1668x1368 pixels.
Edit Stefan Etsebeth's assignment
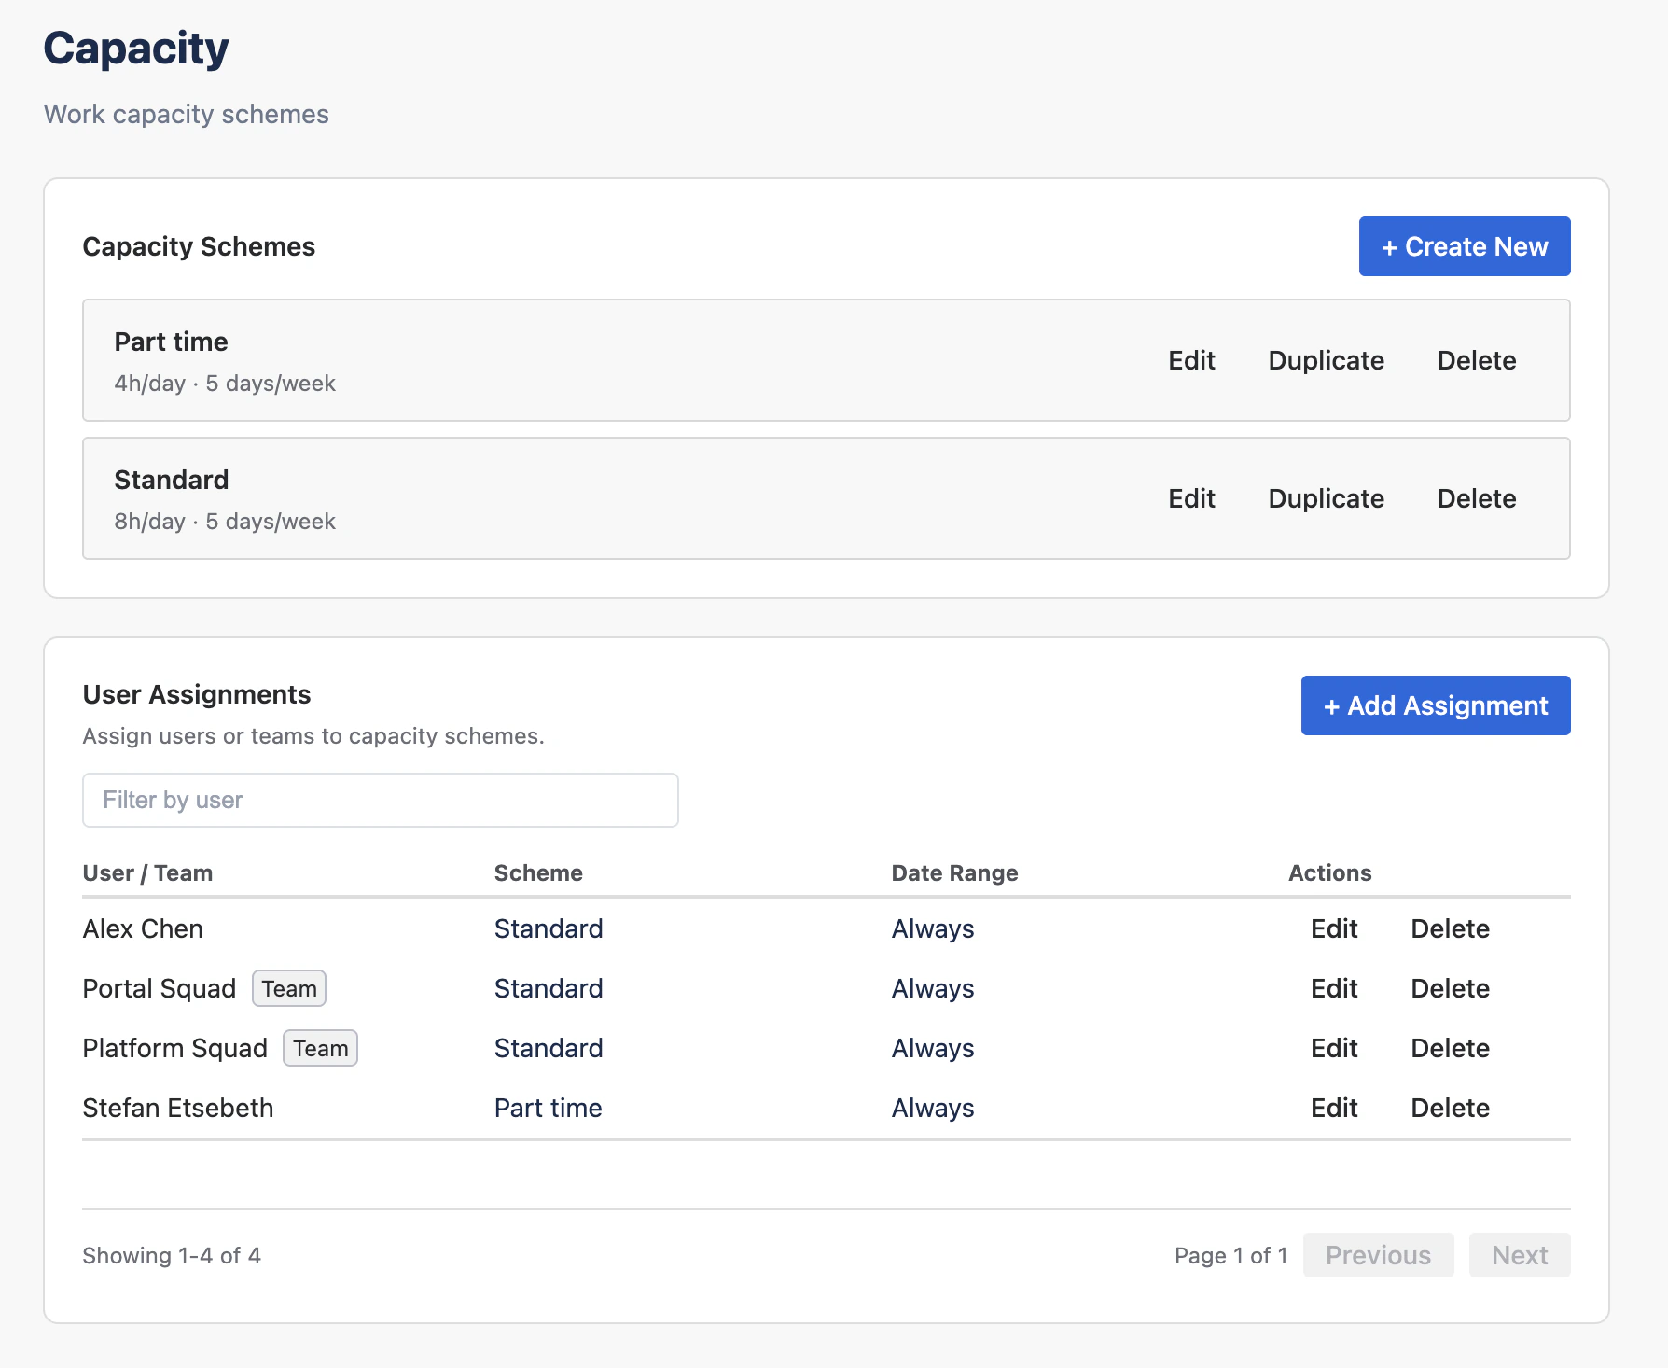point(1334,1108)
